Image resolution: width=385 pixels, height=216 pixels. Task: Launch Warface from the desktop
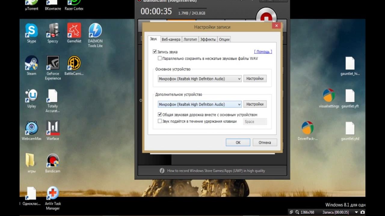(53, 131)
